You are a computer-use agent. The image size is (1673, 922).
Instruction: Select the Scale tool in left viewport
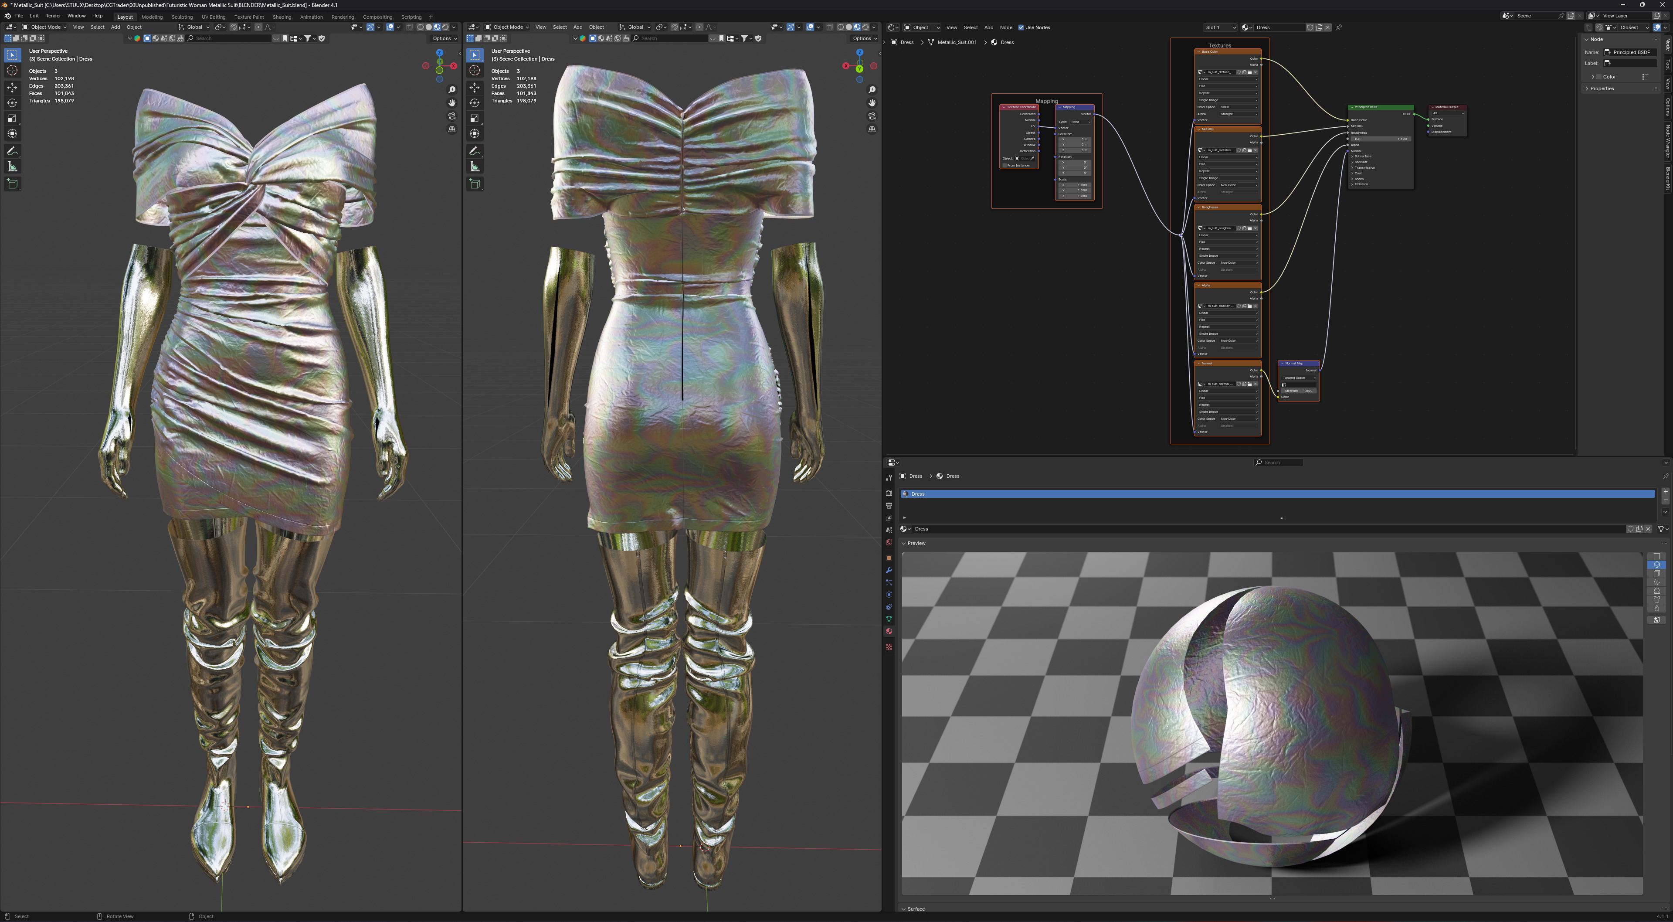[12, 118]
